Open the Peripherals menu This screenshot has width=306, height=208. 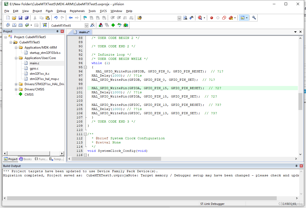pyautogui.click(x=77, y=11)
